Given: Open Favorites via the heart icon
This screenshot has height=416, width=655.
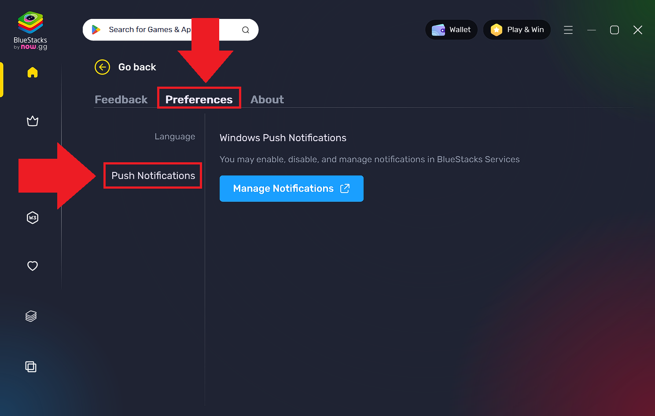Looking at the screenshot, I should point(33,266).
